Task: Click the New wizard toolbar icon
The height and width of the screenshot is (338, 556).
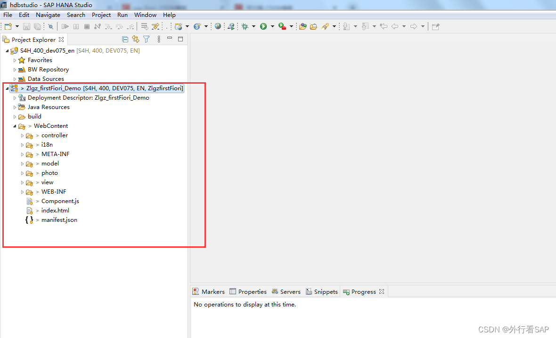Action: [x=8, y=26]
